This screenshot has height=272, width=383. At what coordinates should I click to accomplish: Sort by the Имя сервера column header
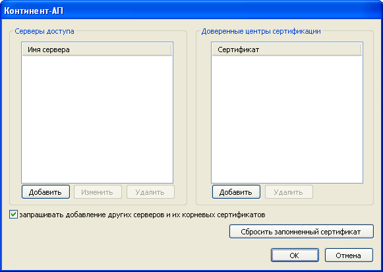click(97, 50)
